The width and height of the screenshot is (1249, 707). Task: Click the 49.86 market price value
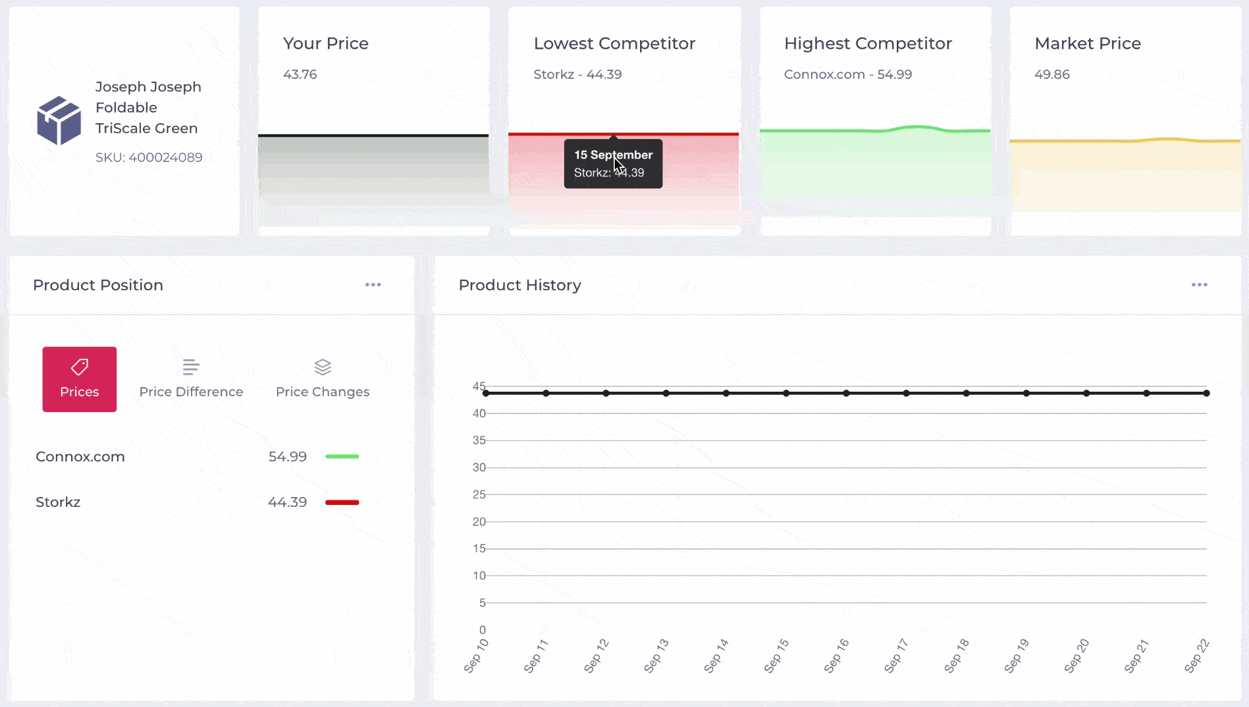(1052, 74)
